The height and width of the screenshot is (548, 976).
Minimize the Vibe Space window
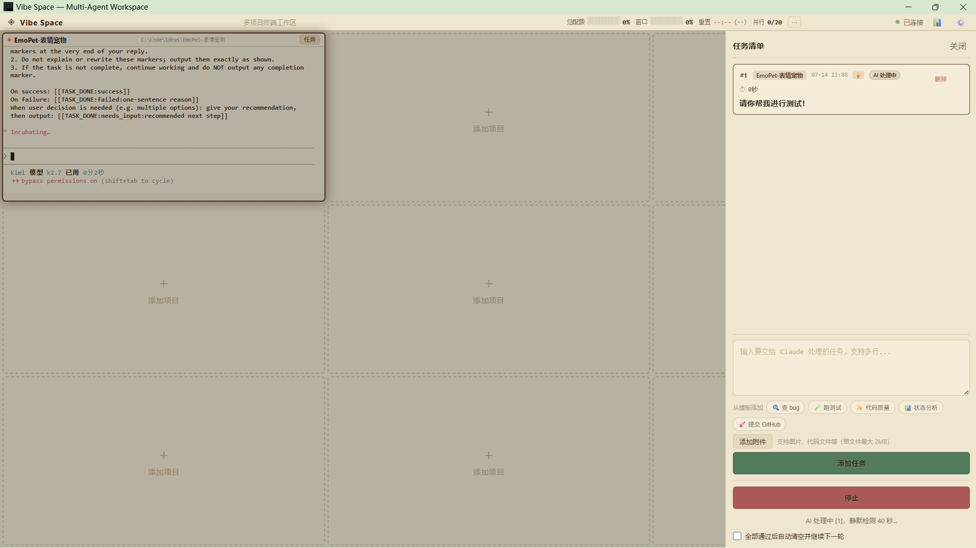click(908, 7)
